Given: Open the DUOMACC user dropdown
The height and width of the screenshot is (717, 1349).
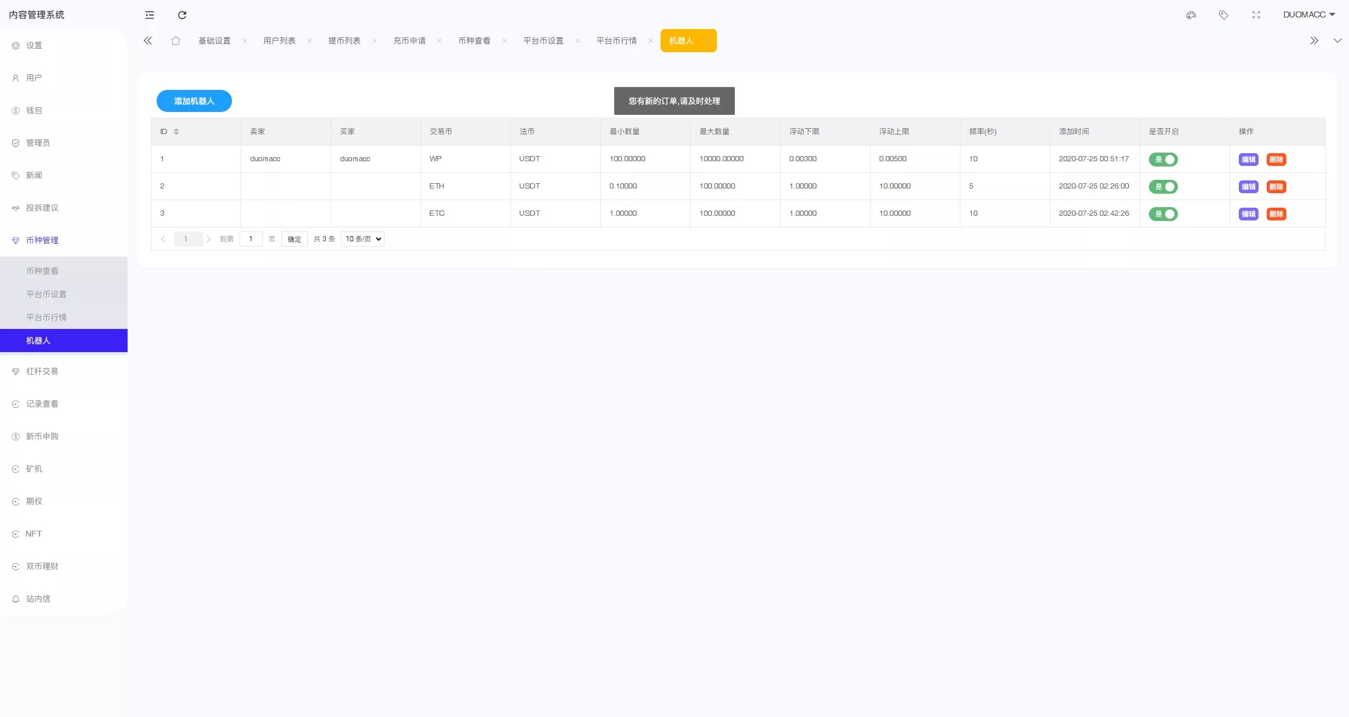Looking at the screenshot, I should 1308,15.
